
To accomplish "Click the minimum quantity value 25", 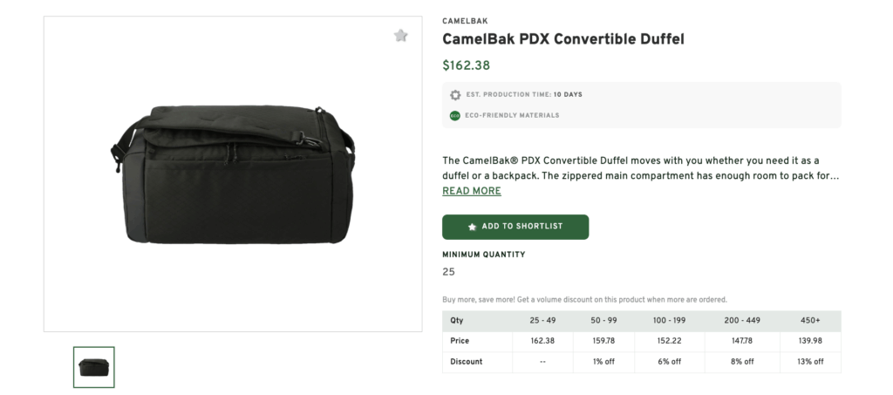I will tap(448, 272).
